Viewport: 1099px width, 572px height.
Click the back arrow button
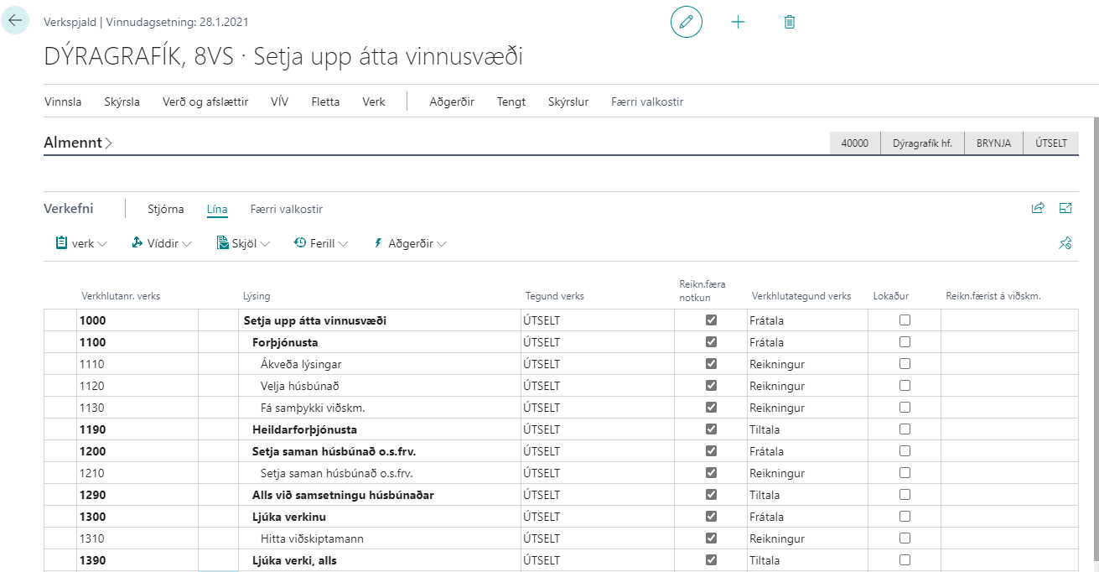point(15,20)
